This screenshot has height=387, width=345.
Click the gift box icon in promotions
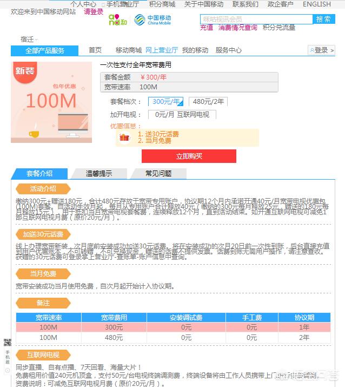tap(124, 137)
